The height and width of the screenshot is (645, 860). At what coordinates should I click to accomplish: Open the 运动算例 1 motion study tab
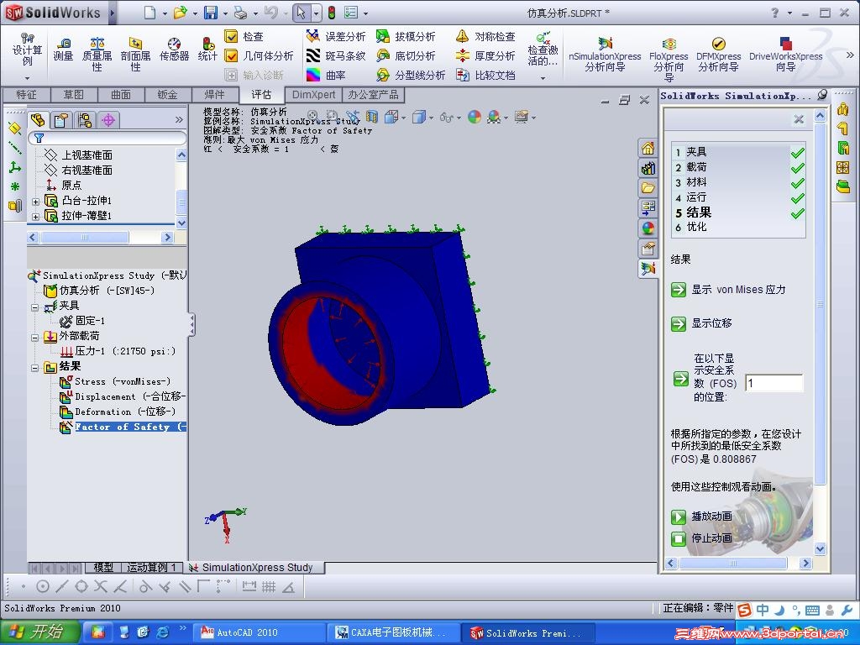tap(151, 568)
